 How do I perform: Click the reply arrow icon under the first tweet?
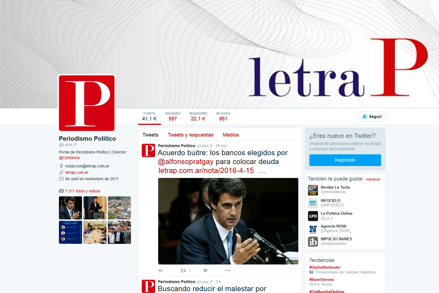pyautogui.click(x=161, y=271)
